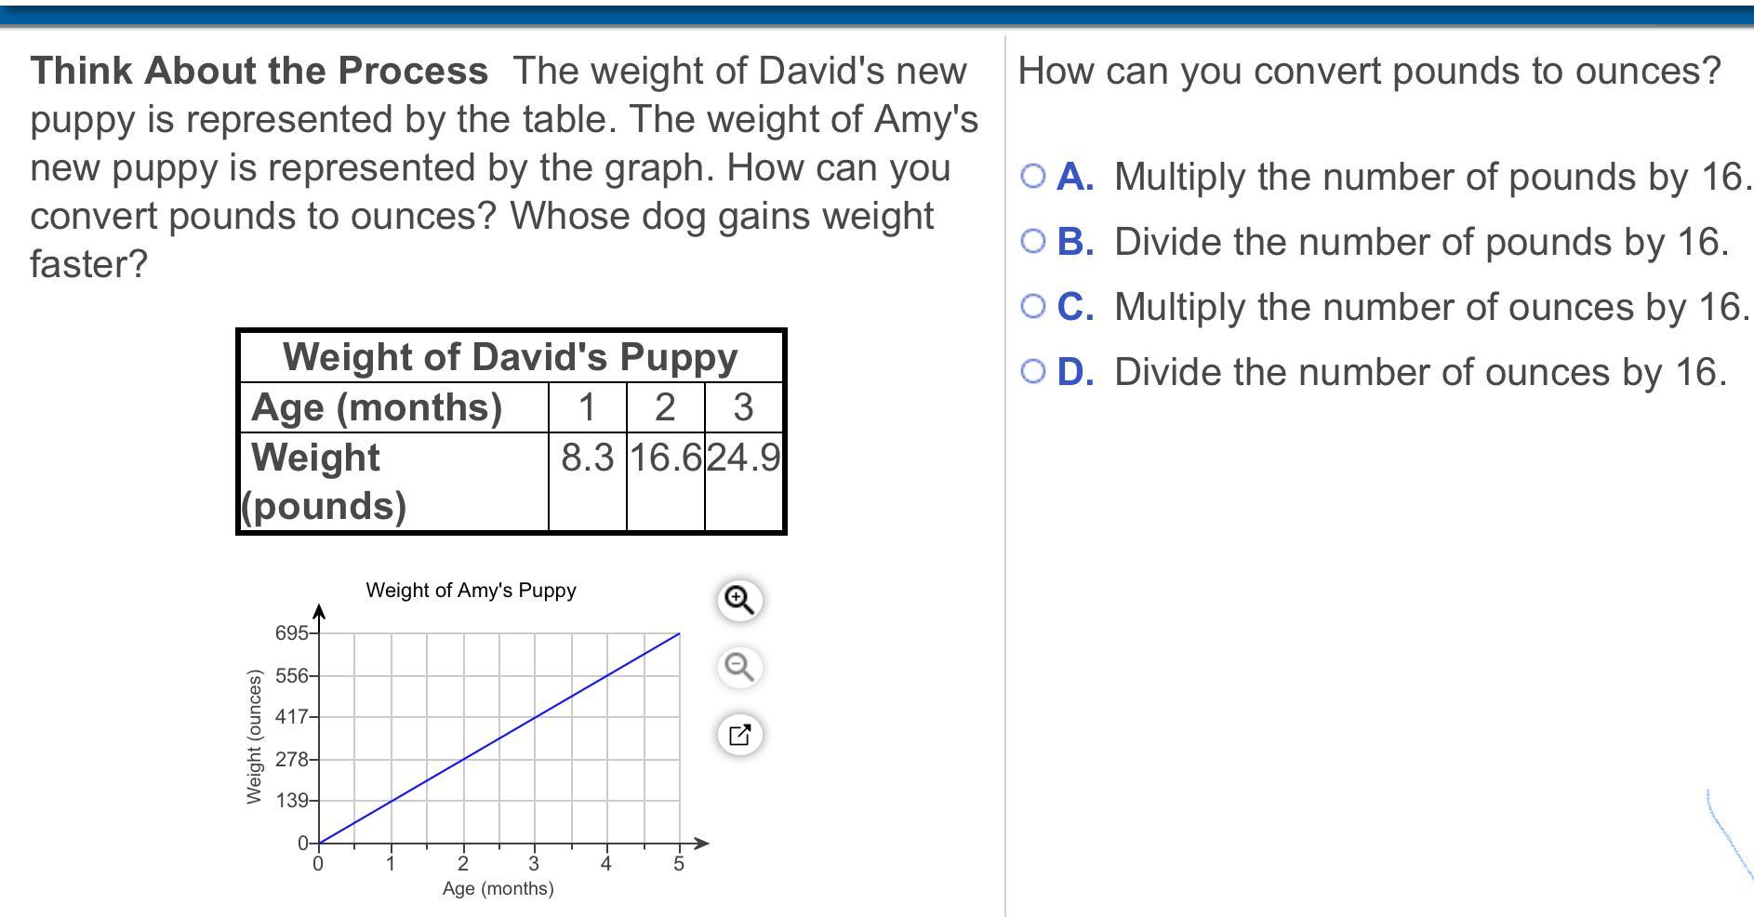Click the 16.6 weight cell in table
1754x917 pixels.
[666, 458]
